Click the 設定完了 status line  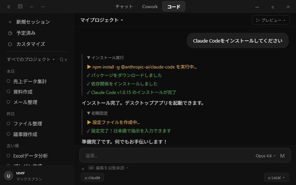tap(129, 131)
